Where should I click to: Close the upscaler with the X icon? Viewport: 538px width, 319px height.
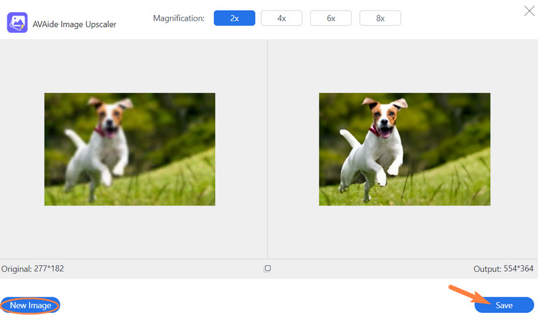point(529,10)
